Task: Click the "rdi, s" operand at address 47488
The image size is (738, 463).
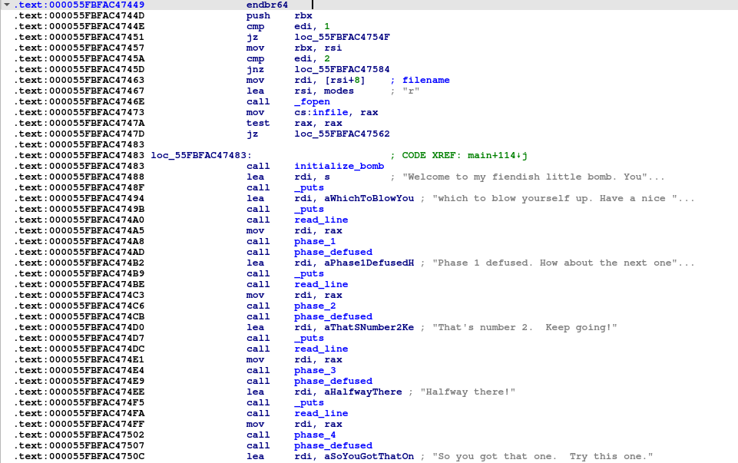Action: [312, 177]
